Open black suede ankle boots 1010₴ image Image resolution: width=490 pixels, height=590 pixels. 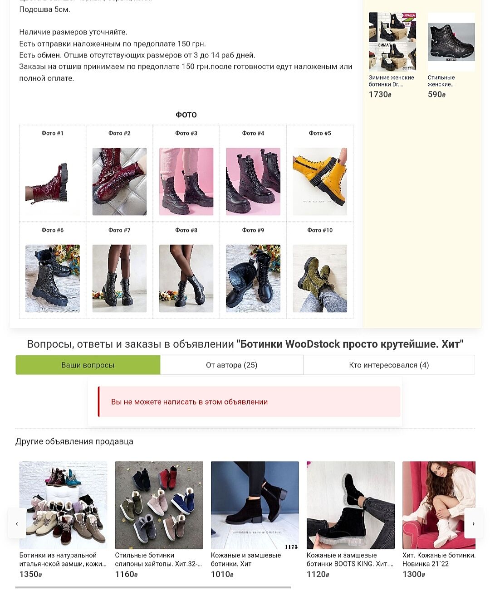pyautogui.click(x=255, y=505)
